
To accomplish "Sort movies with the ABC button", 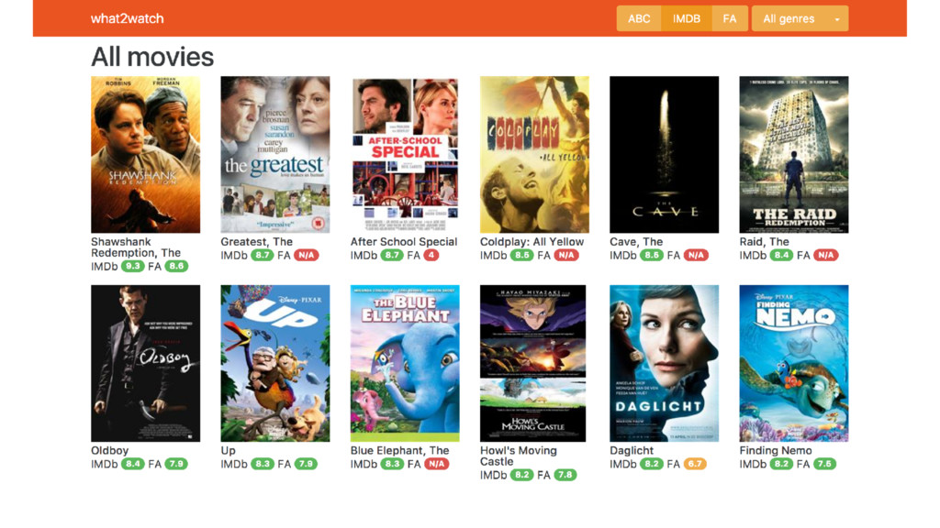I will 639,18.
